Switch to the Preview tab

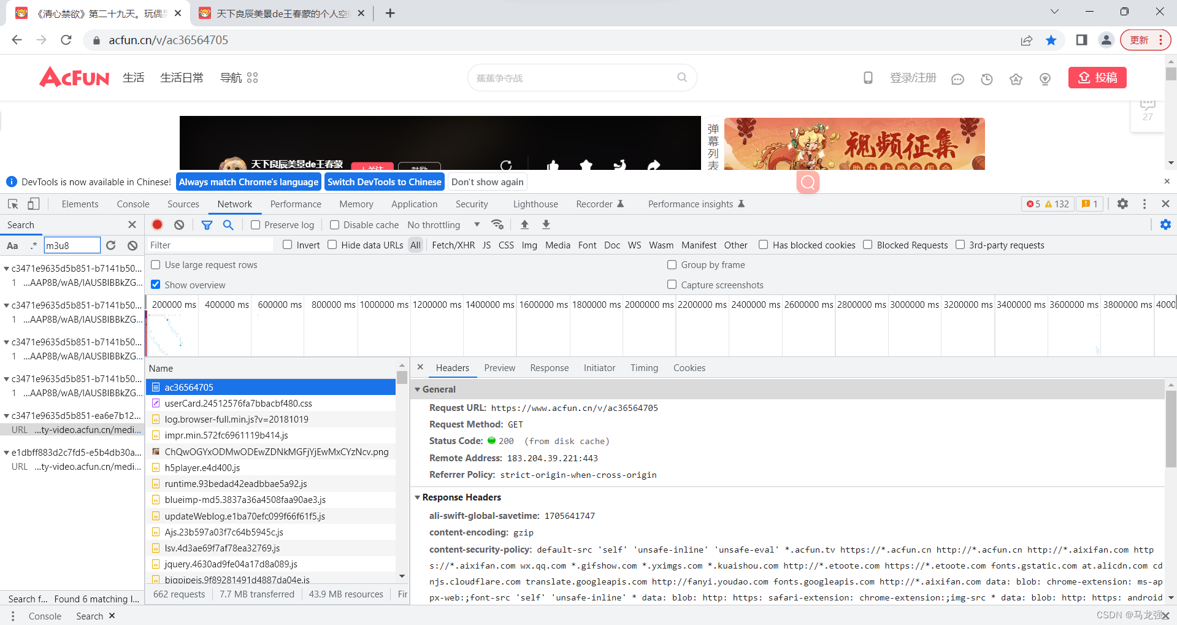pos(499,367)
